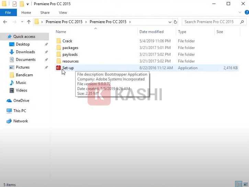Viewport: 249px width, 187px height.
Task: Click the folder icon in address bar
Action: pos(37,22)
